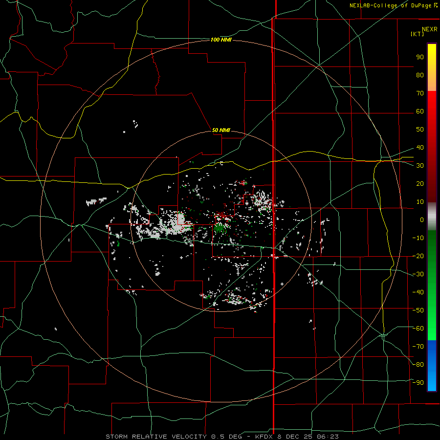The width and height of the screenshot is (440, 440).
Task: Click the -70 value on velocity scale
Action: tap(418, 347)
